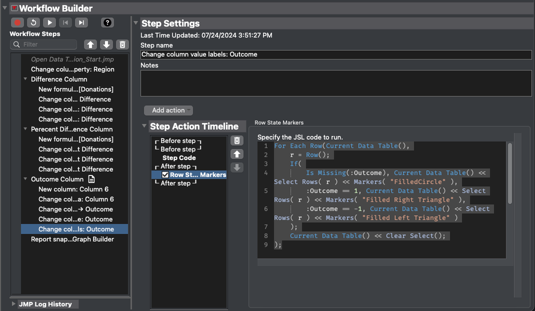The width and height of the screenshot is (535, 311).
Task: Select the Perecent Difference Column group row
Action: point(72,129)
